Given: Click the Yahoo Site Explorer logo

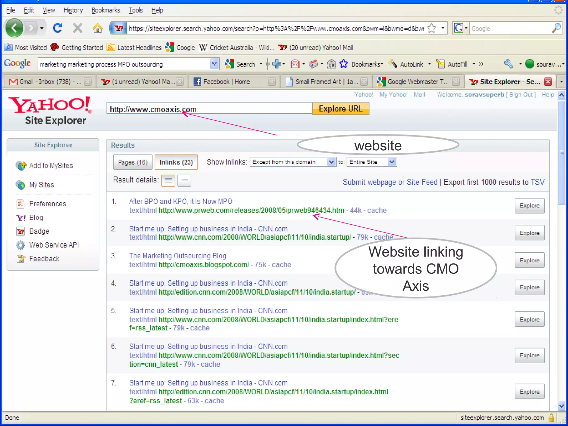Looking at the screenshot, I should click(50, 110).
